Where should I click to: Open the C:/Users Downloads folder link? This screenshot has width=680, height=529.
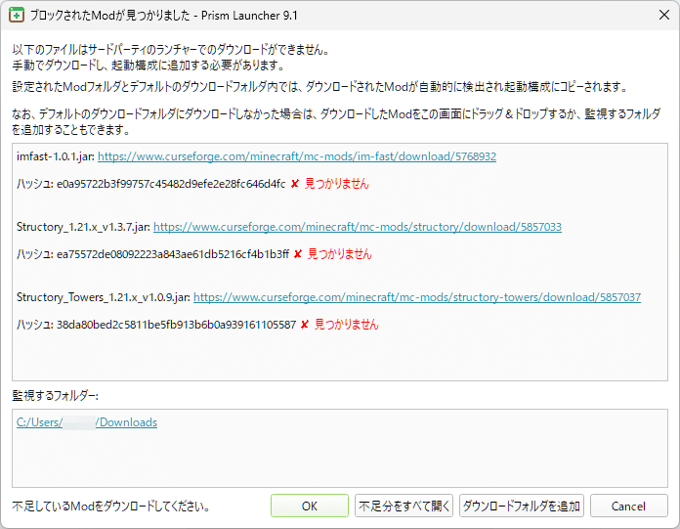tap(87, 422)
